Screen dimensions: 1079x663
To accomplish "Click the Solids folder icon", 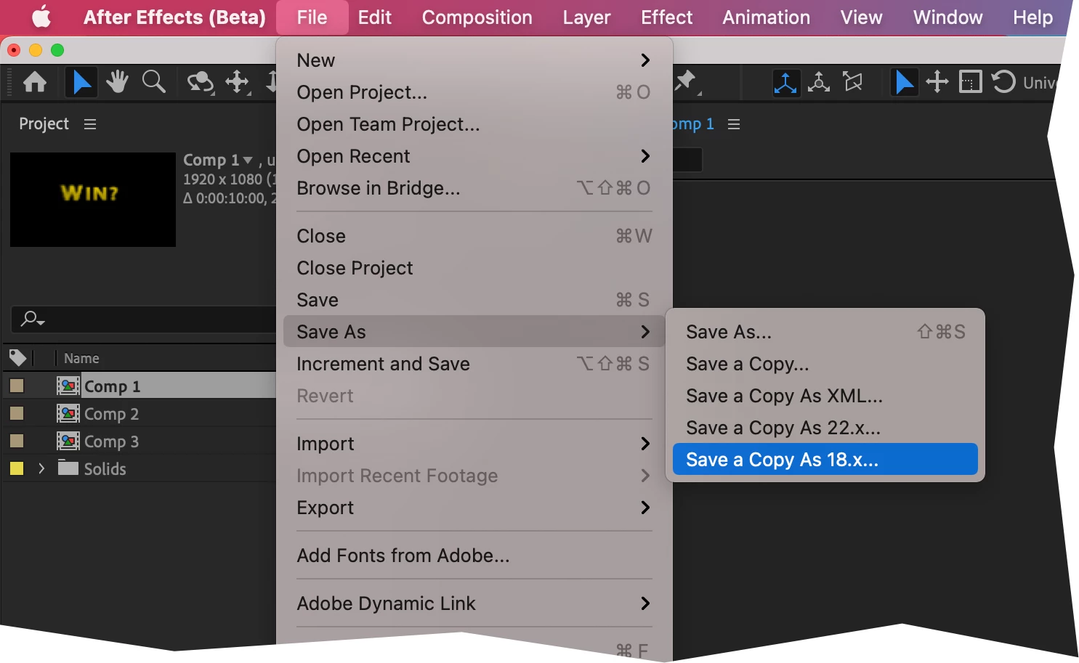I will tap(68, 467).
